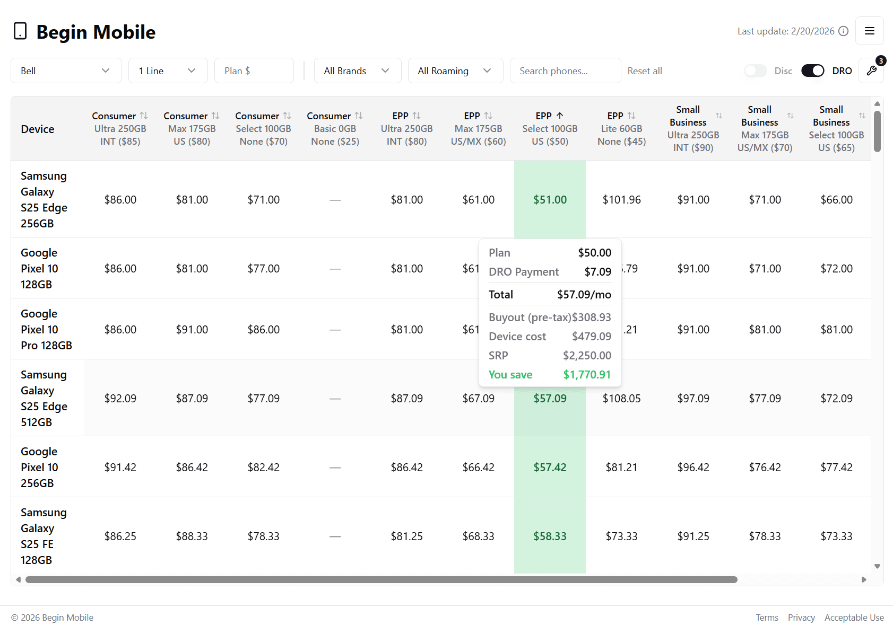Open the Bell carrier dropdown
The height and width of the screenshot is (626, 893).
[x=66, y=70]
